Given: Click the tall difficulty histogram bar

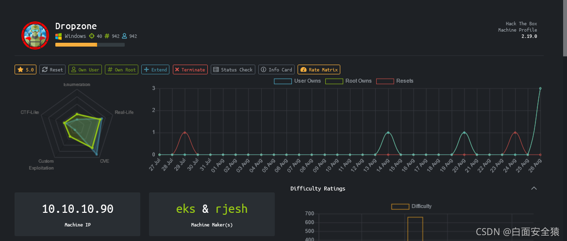Looking at the screenshot, I should pyautogui.click(x=415, y=229).
